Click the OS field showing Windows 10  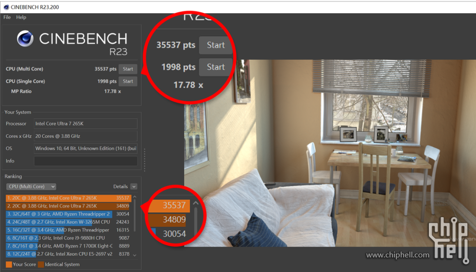click(85, 148)
